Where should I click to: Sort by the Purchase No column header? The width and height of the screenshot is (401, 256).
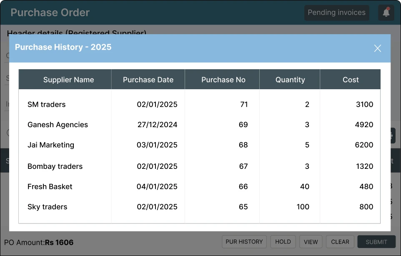pos(223,79)
